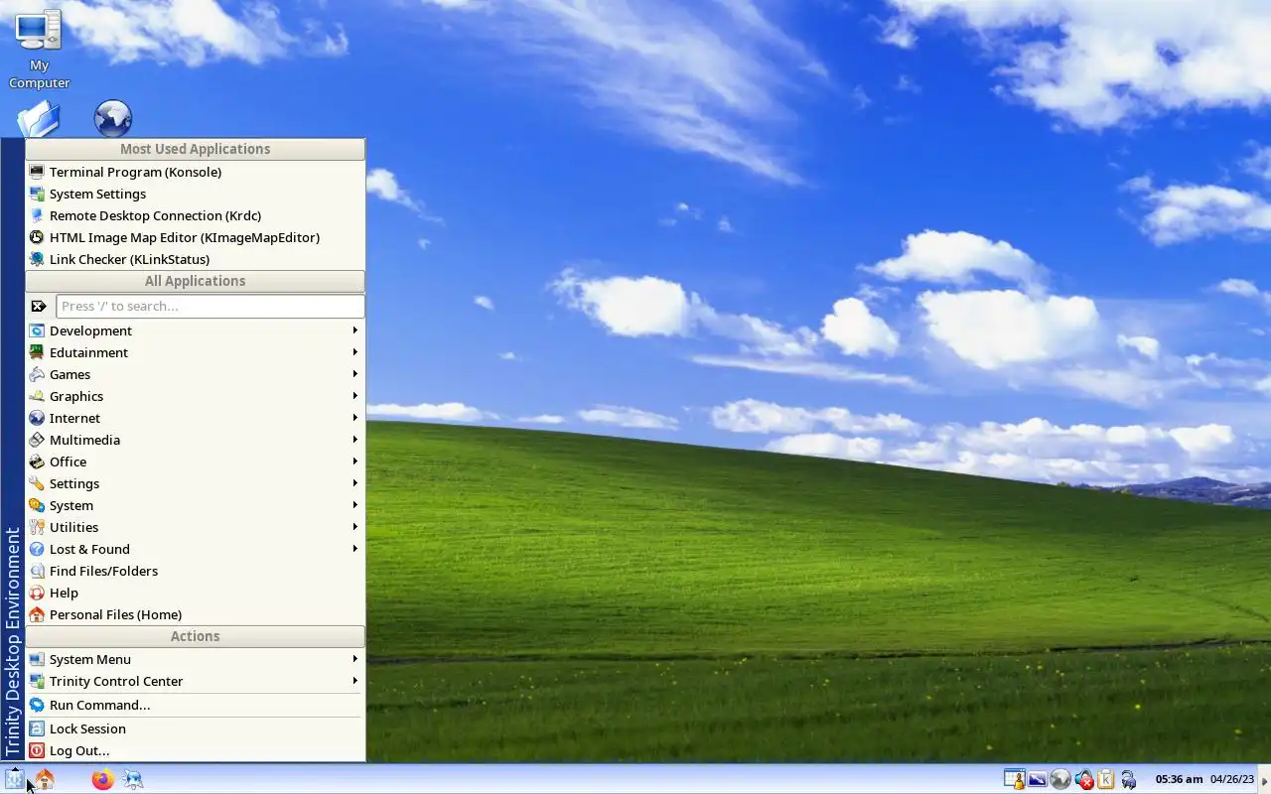Open the Utilities category
The height and width of the screenshot is (794, 1271).
click(x=195, y=527)
